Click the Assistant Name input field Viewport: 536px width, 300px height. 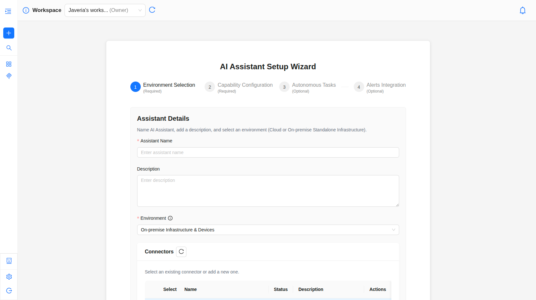pyautogui.click(x=268, y=152)
